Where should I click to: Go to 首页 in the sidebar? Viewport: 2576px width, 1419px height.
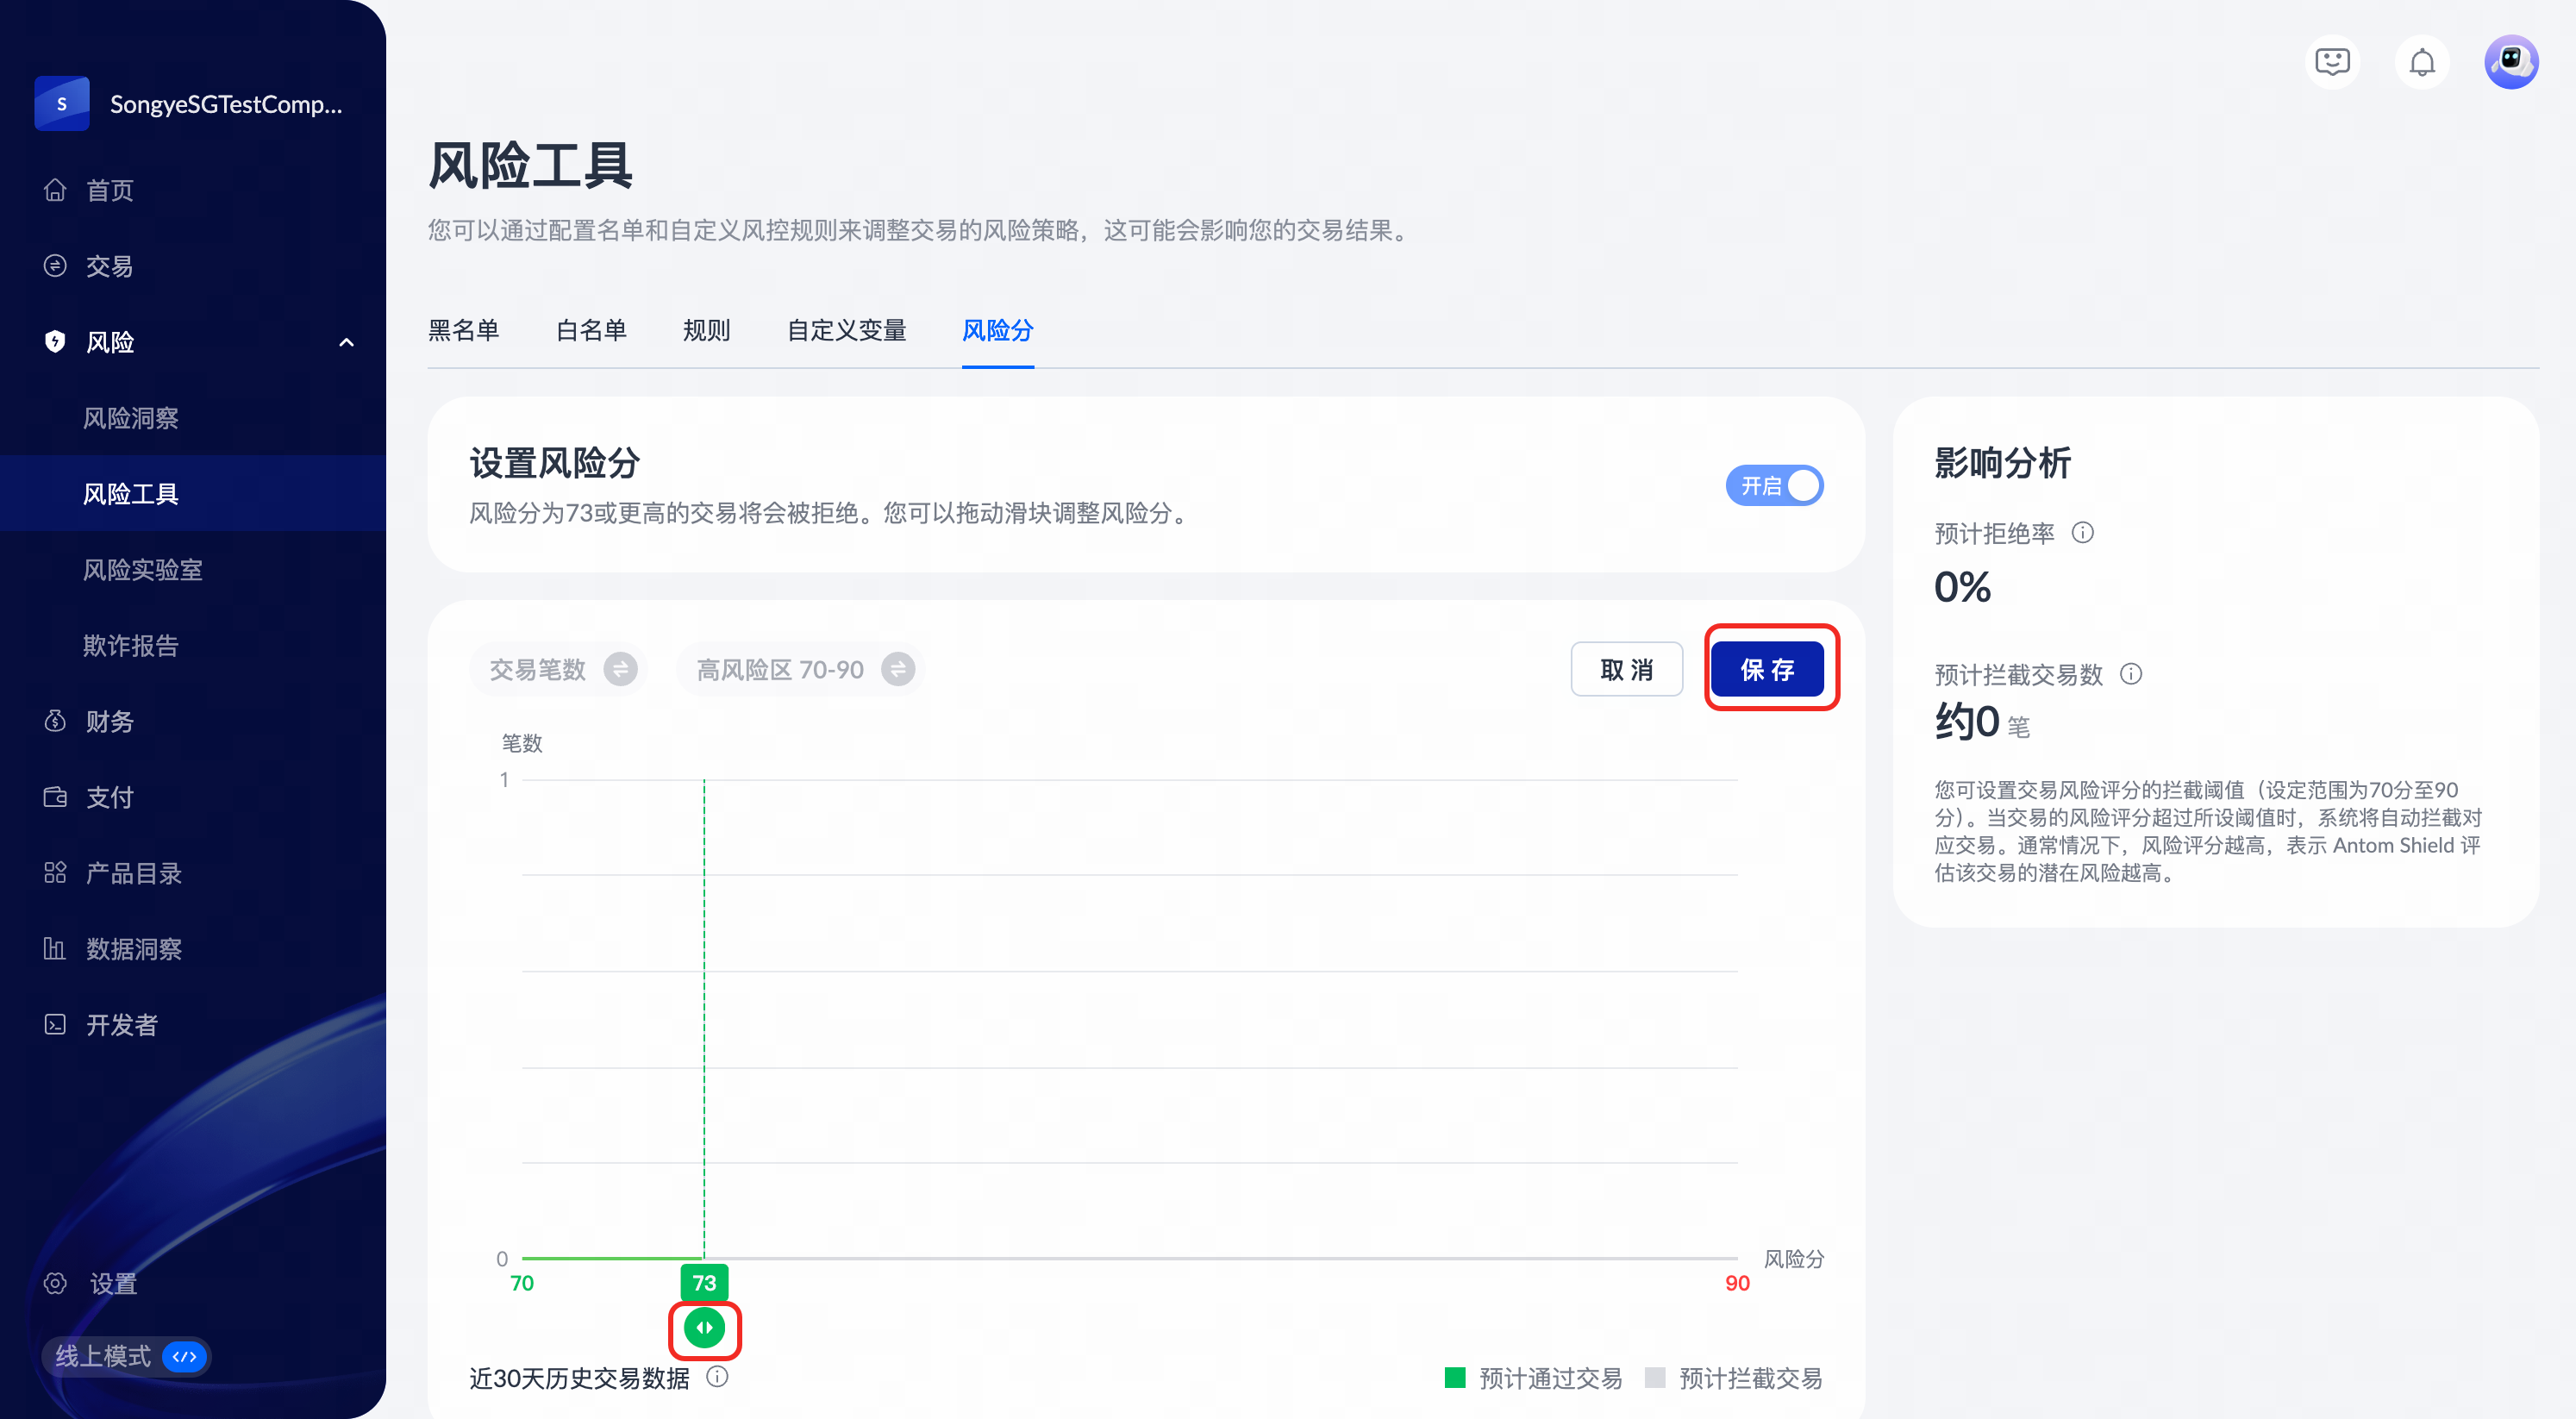109,190
